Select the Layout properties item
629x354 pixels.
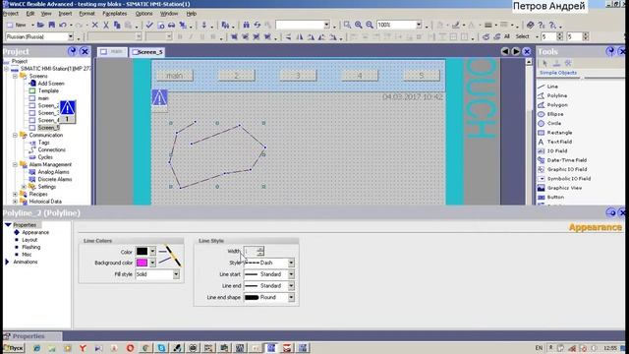coord(29,240)
